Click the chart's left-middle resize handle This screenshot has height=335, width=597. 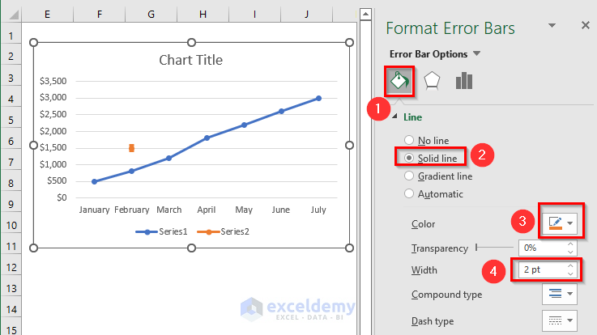tap(33, 146)
